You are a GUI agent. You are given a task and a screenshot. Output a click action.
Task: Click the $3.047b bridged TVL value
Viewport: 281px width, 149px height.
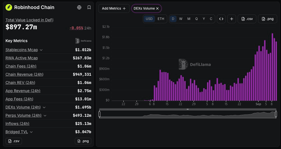(83, 132)
